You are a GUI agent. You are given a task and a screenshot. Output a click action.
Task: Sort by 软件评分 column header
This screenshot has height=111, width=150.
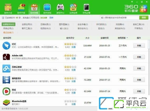coord(70,38)
